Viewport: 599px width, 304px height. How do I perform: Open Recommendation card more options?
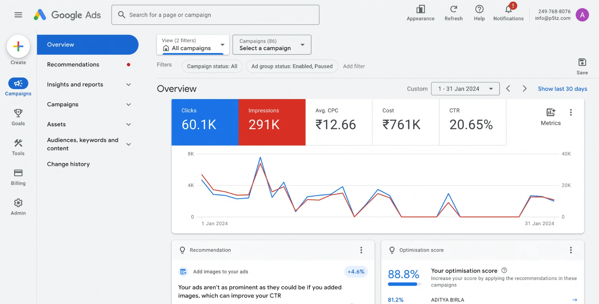coord(361,250)
